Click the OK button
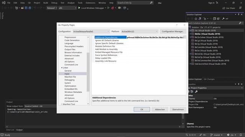245x137 pixels. pyautogui.click(x=142, y=109)
